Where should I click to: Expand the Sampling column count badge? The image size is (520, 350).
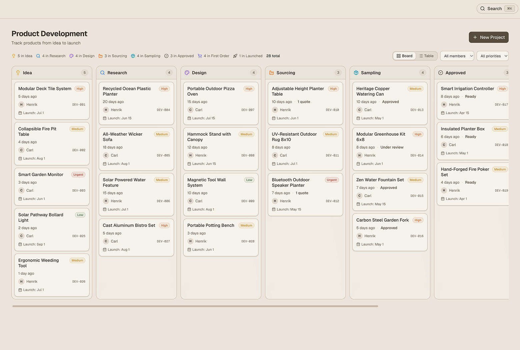(x=423, y=72)
